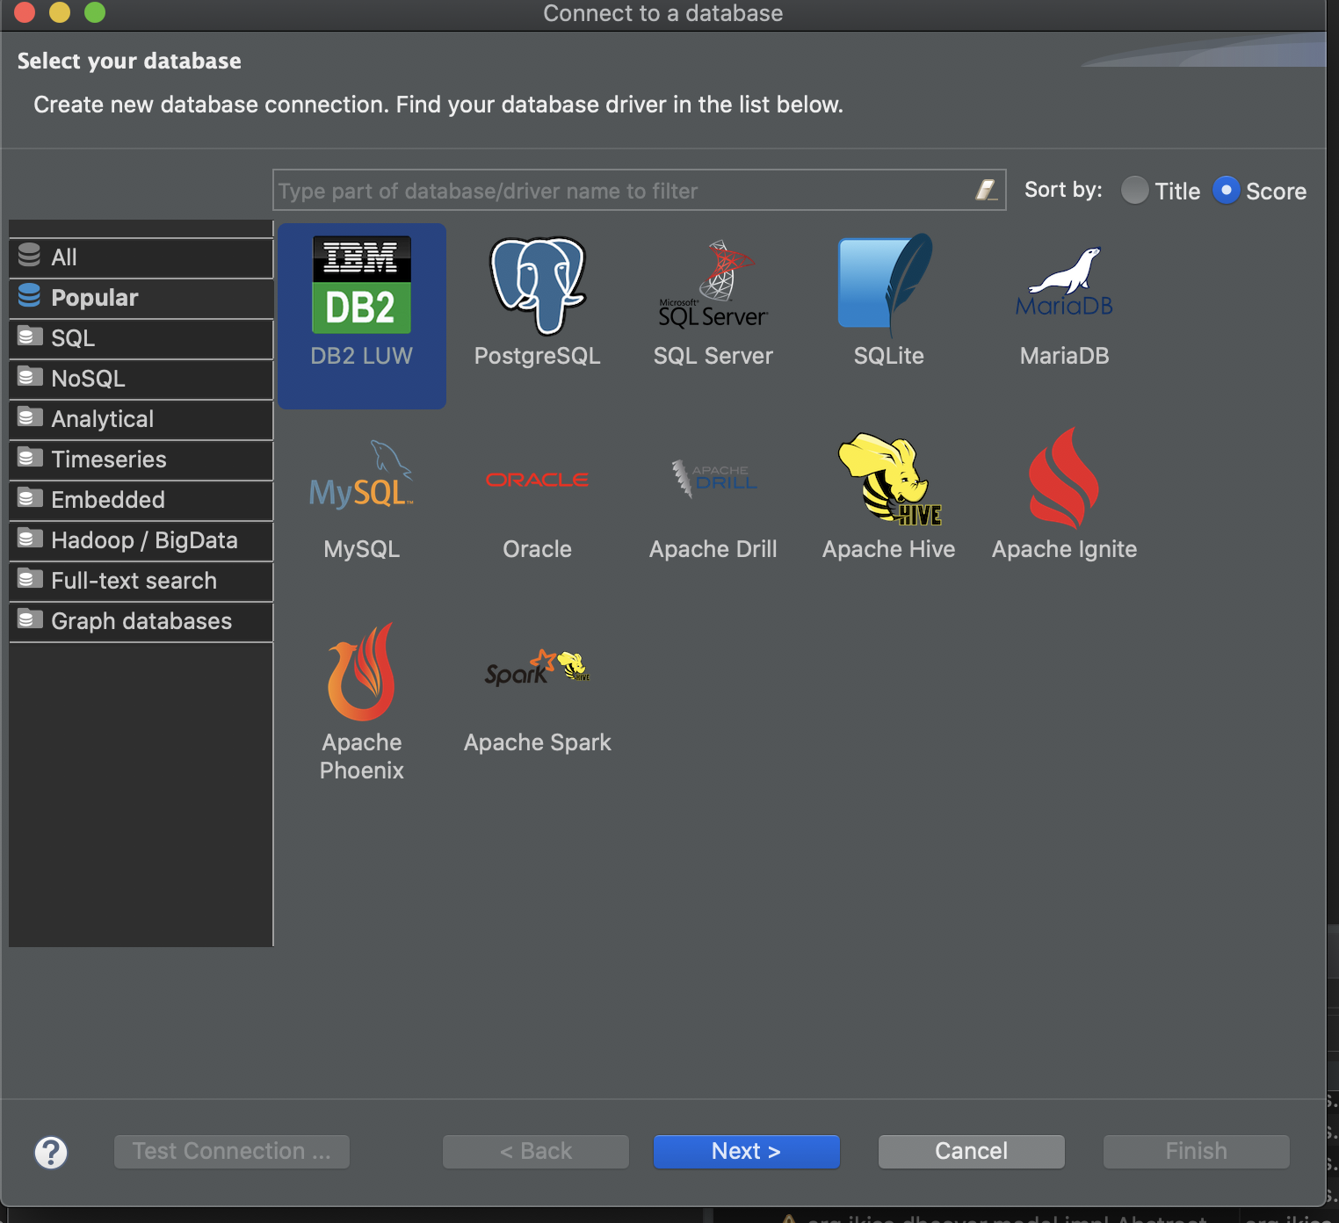Viewport: 1339px width, 1223px height.
Task: Cancel the database connection dialog
Action: (x=971, y=1151)
